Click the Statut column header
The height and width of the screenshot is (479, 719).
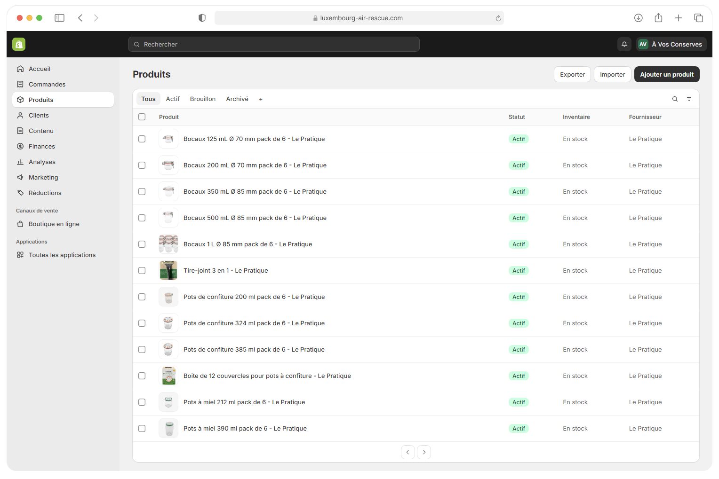point(517,117)
